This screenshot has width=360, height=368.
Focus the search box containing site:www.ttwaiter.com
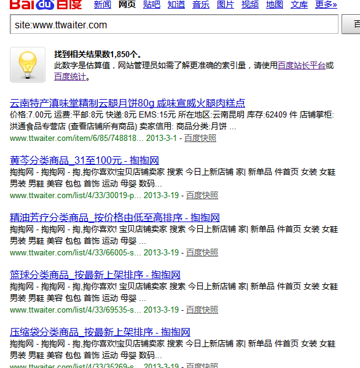click(174, 24)
